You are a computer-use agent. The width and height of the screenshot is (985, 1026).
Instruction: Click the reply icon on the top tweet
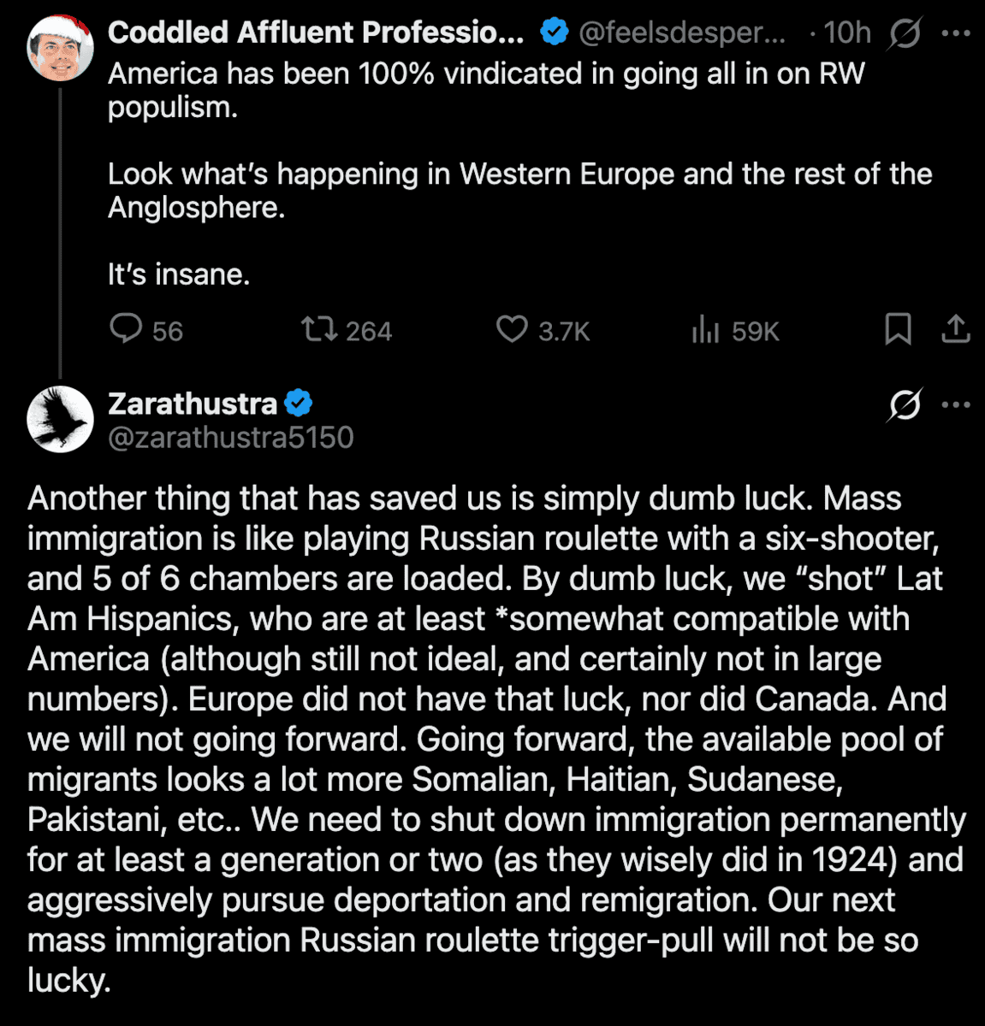click(126, 329)
